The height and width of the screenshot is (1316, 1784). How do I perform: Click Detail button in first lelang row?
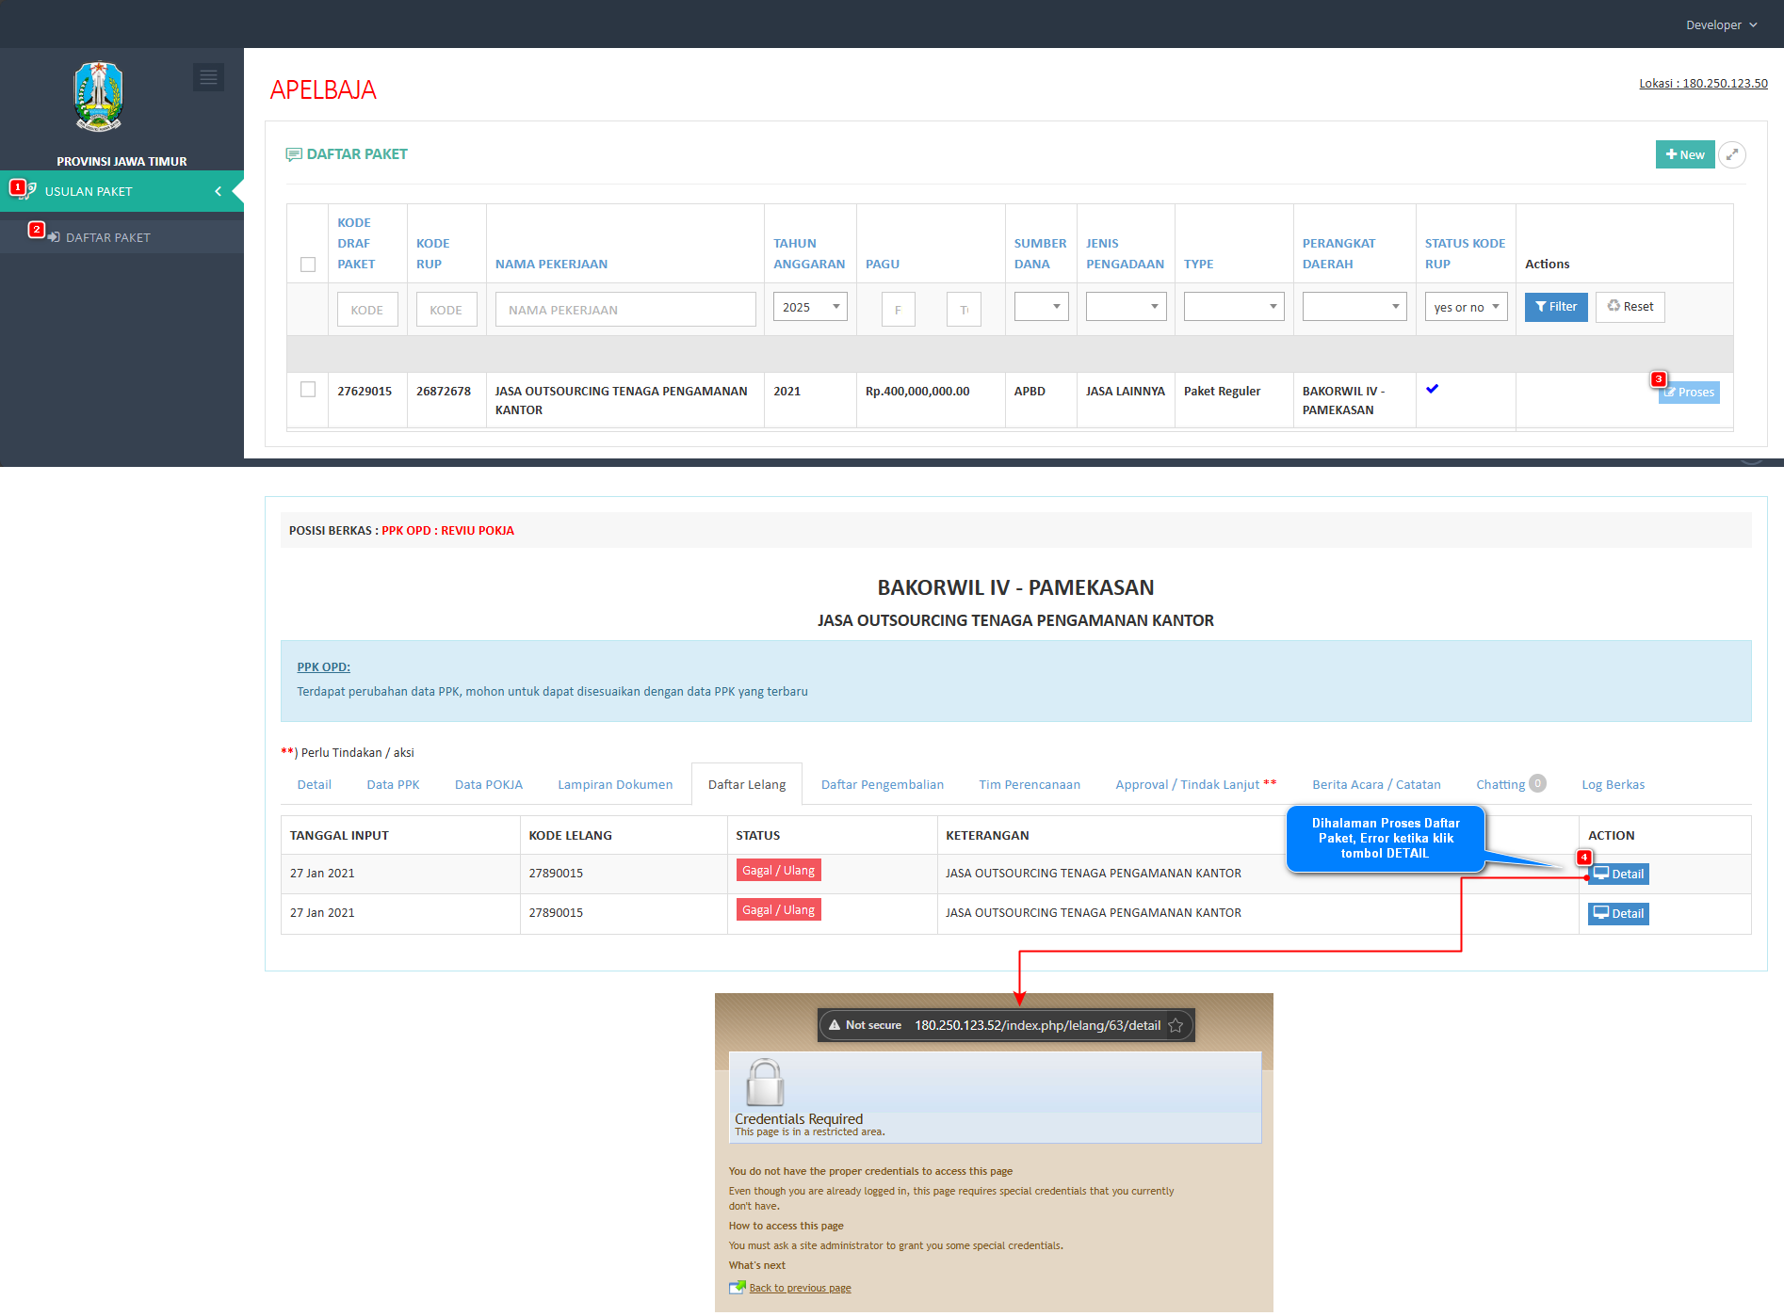coord(1618,874)
